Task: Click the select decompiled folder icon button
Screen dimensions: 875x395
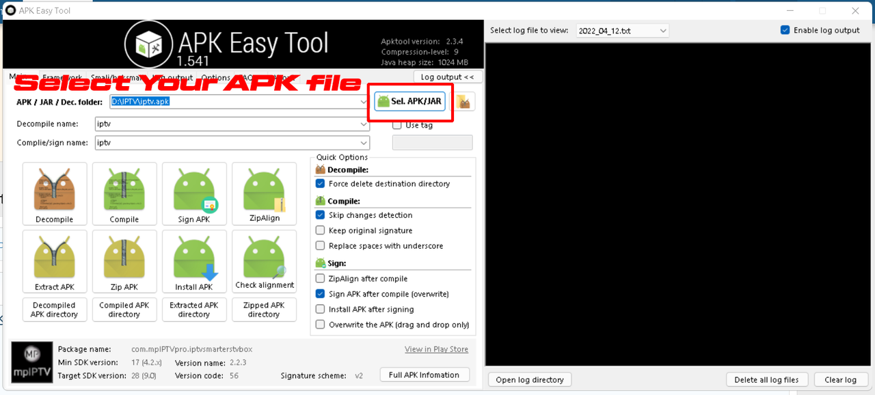Action: click(x=464, y=102)
